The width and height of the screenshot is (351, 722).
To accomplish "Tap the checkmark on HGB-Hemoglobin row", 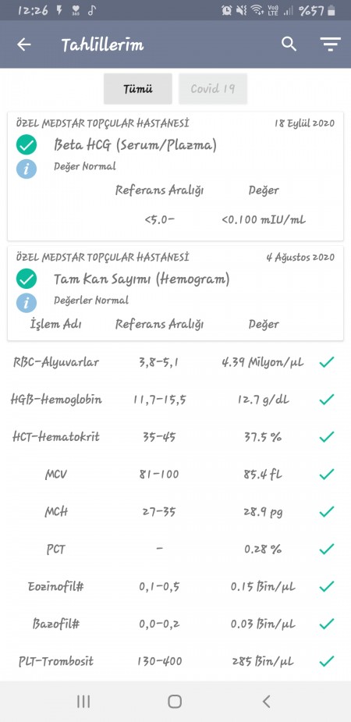I will coord(326,400).
